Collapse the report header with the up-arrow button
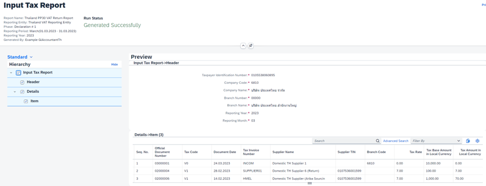This screenshot has height=186, width=486. pos(243,46)
